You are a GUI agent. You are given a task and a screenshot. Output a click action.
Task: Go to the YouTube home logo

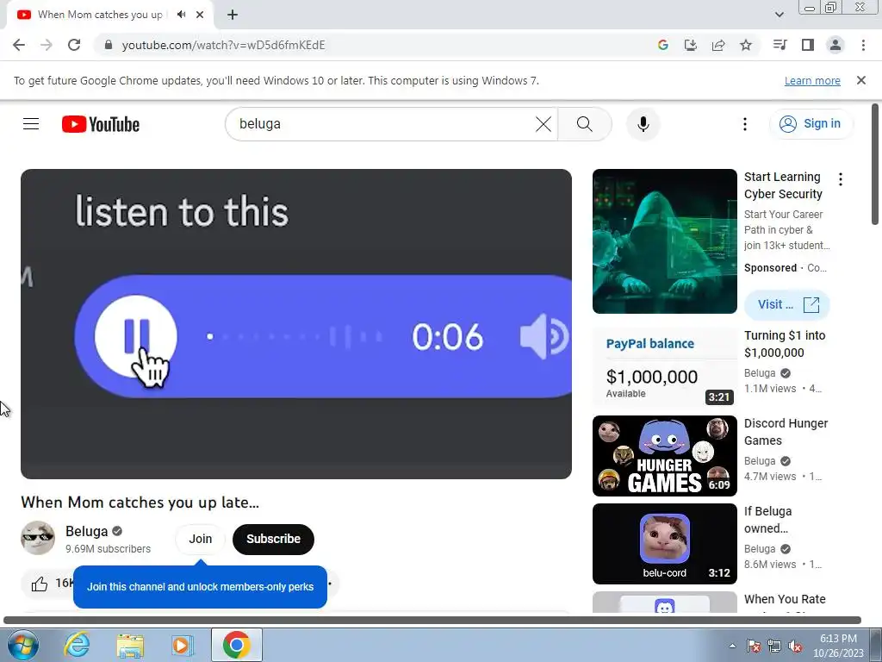click(101, 124)
